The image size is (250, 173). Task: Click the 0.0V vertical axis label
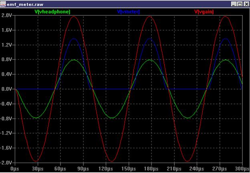(x=7, y=89)
